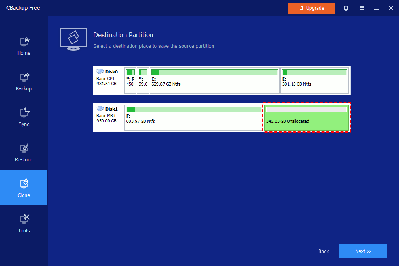399x266 pixels.
Task: Select the Clone section icon
Action: [x=24, y=184]
